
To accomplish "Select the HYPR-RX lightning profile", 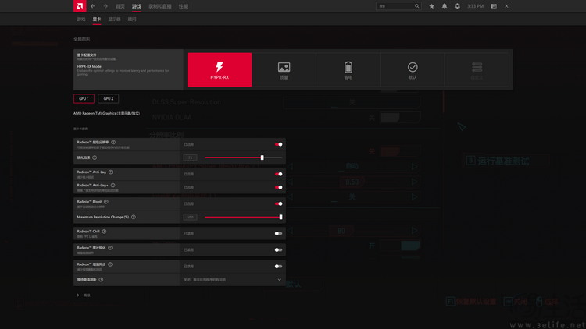I will click(x=220, y=69).
